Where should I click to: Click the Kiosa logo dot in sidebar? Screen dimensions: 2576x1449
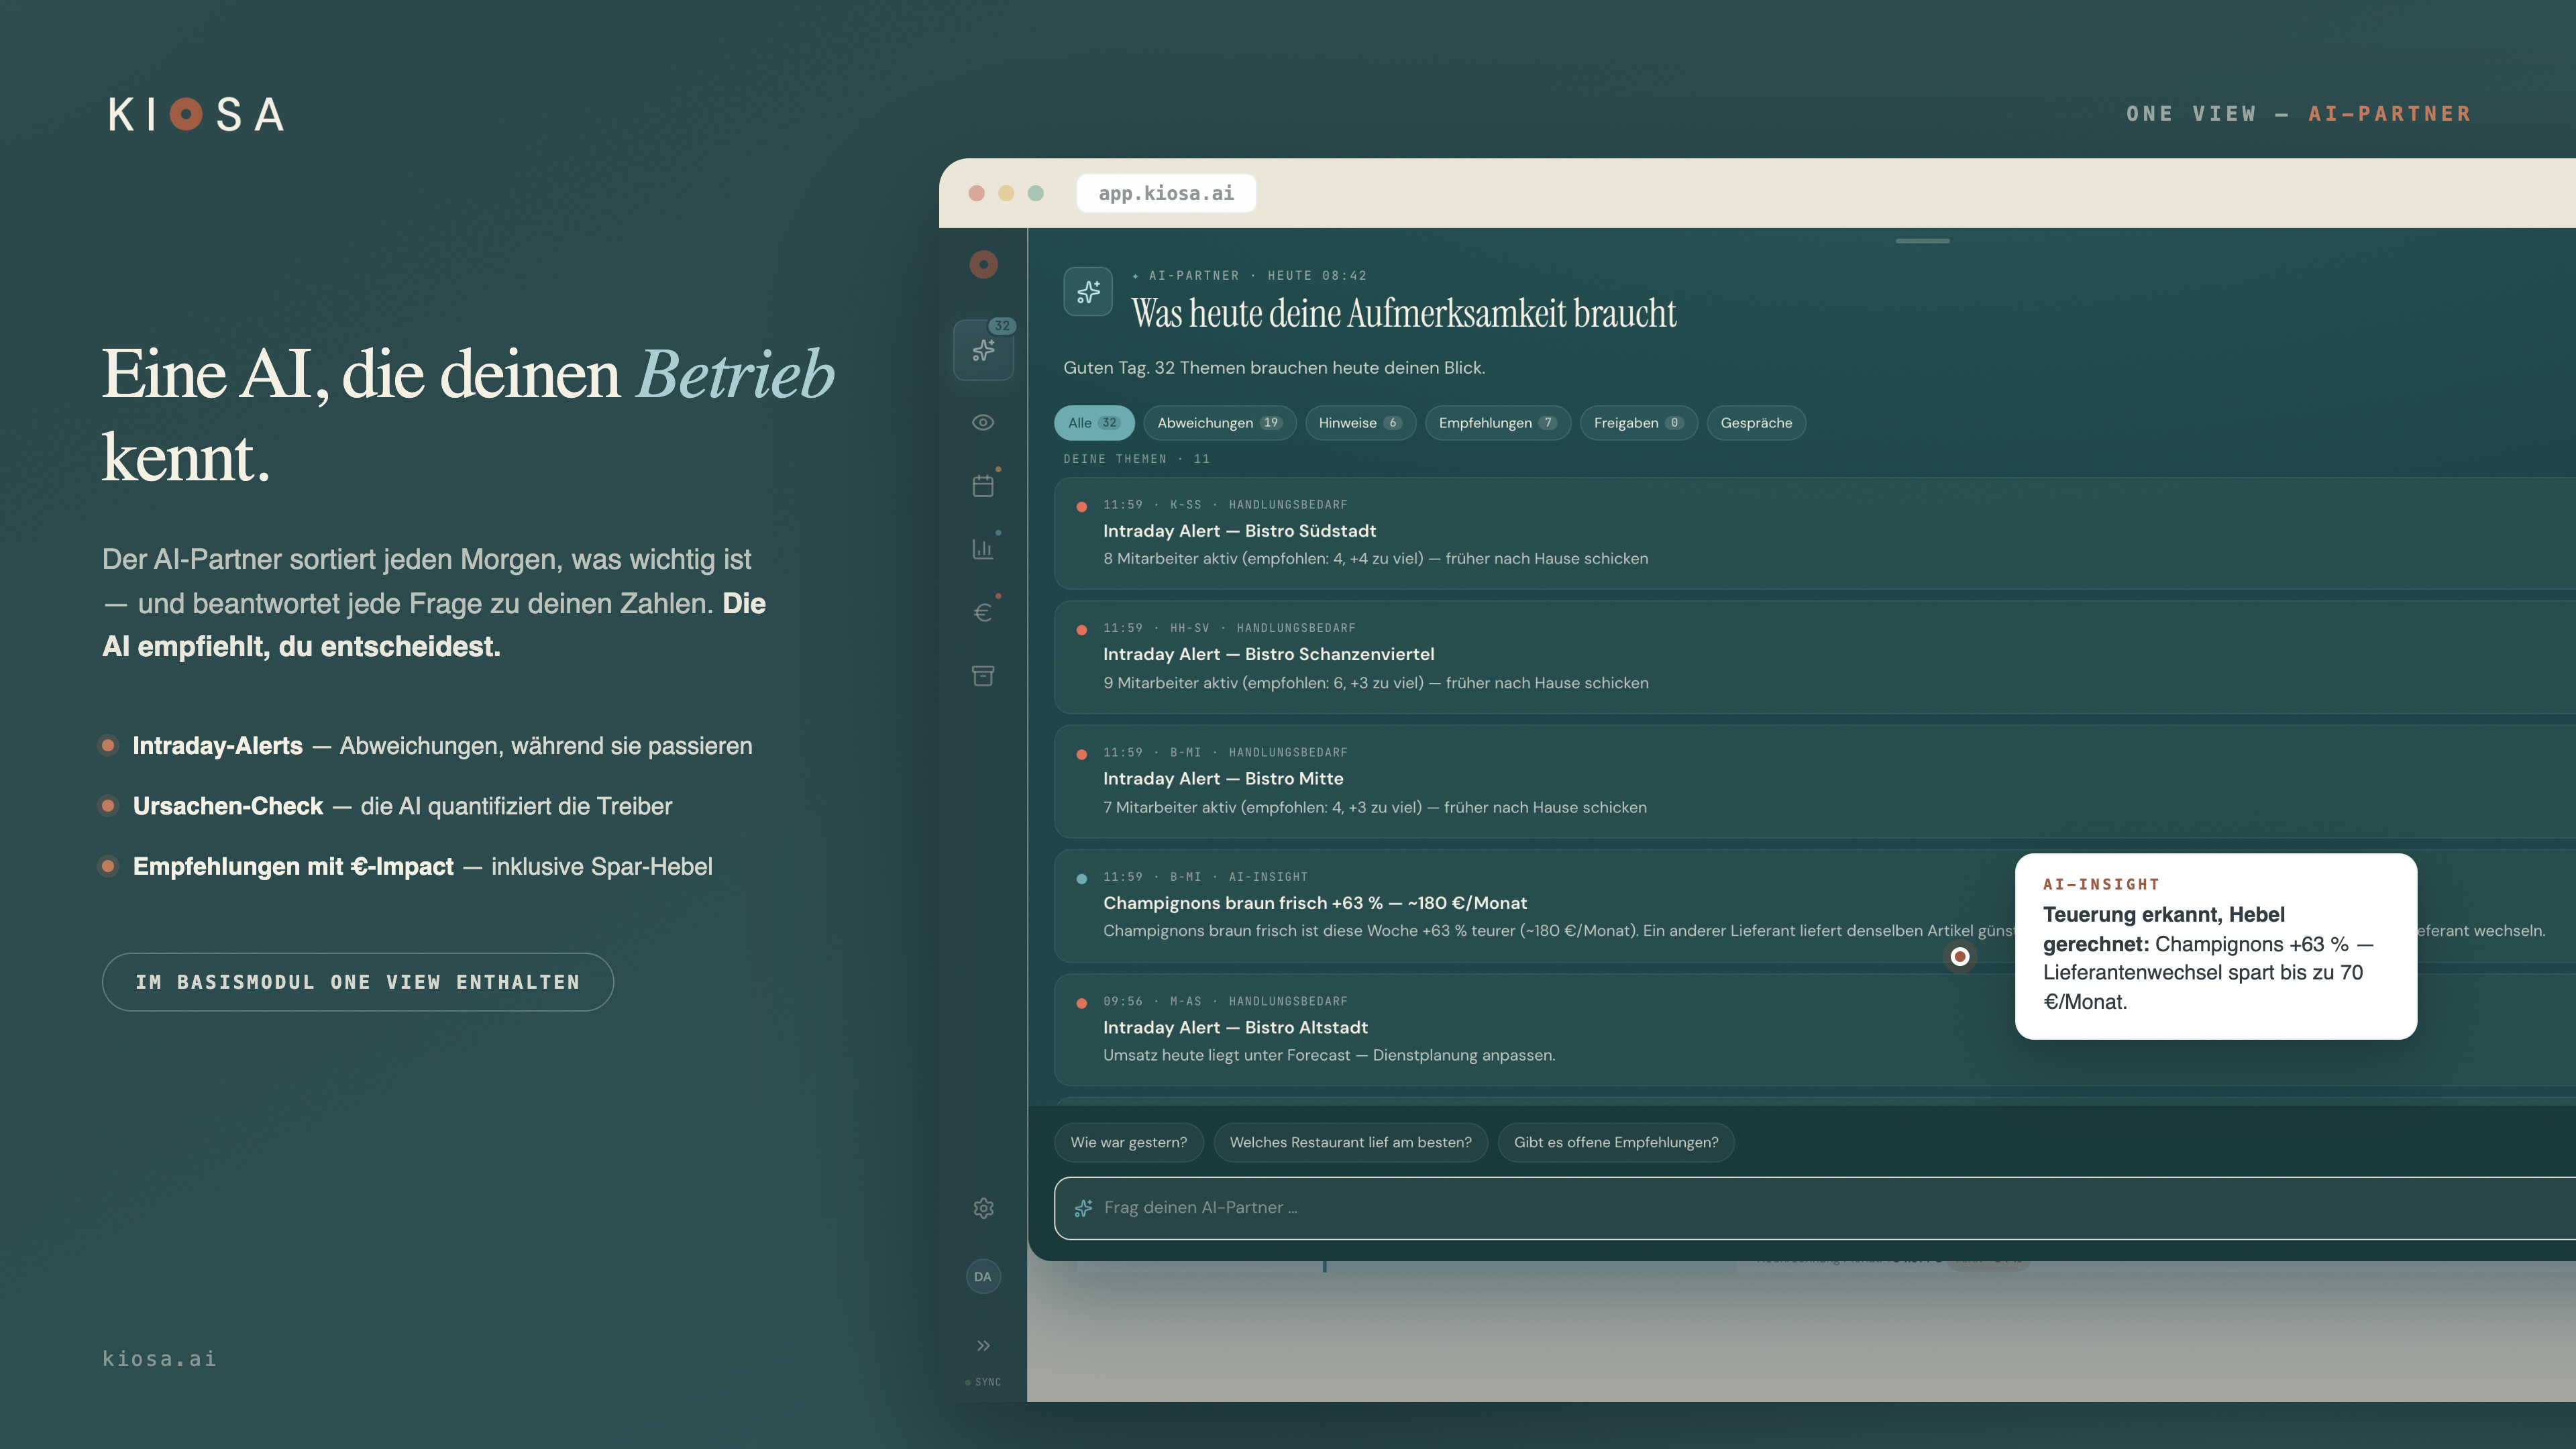[983, 264]
